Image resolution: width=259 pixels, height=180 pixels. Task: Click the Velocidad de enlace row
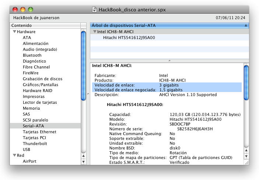(167, 85)
